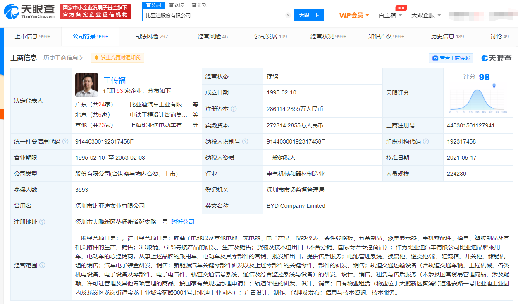
Task: Expand the 百宝箱 dropdown menu
Action: pyautogui.click(x=390, y=15)
